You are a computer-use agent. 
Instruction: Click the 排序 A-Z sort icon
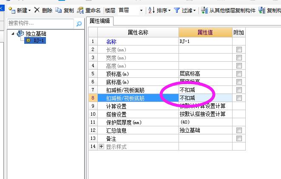[x=151, y=10]
